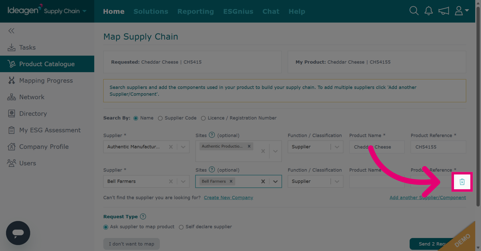Click the empty second-row Product Name field
Image resolution: width=481 pixels, height=251 pixels.
pyautogui.click(x=377, y=181)
